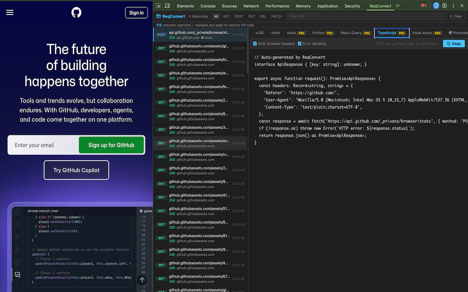Switch to the Axios PRO tab
Image resolution: width=468 pixels, height=292 pixels.
(296, 33)
